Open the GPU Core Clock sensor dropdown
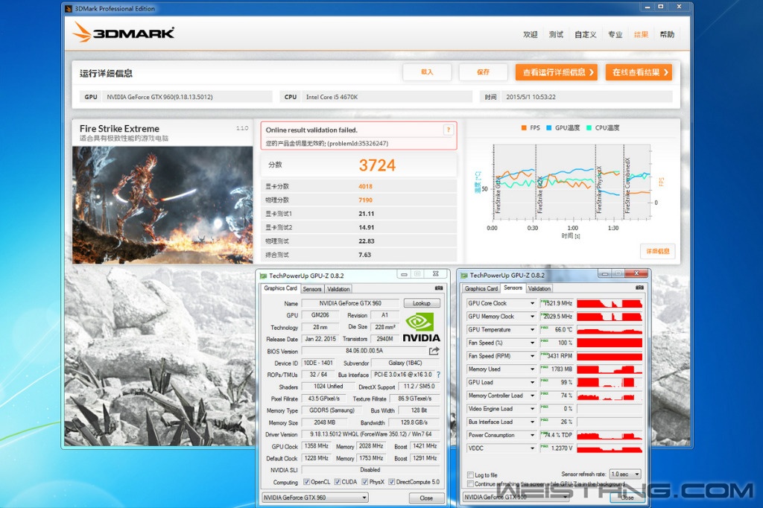 532,303
